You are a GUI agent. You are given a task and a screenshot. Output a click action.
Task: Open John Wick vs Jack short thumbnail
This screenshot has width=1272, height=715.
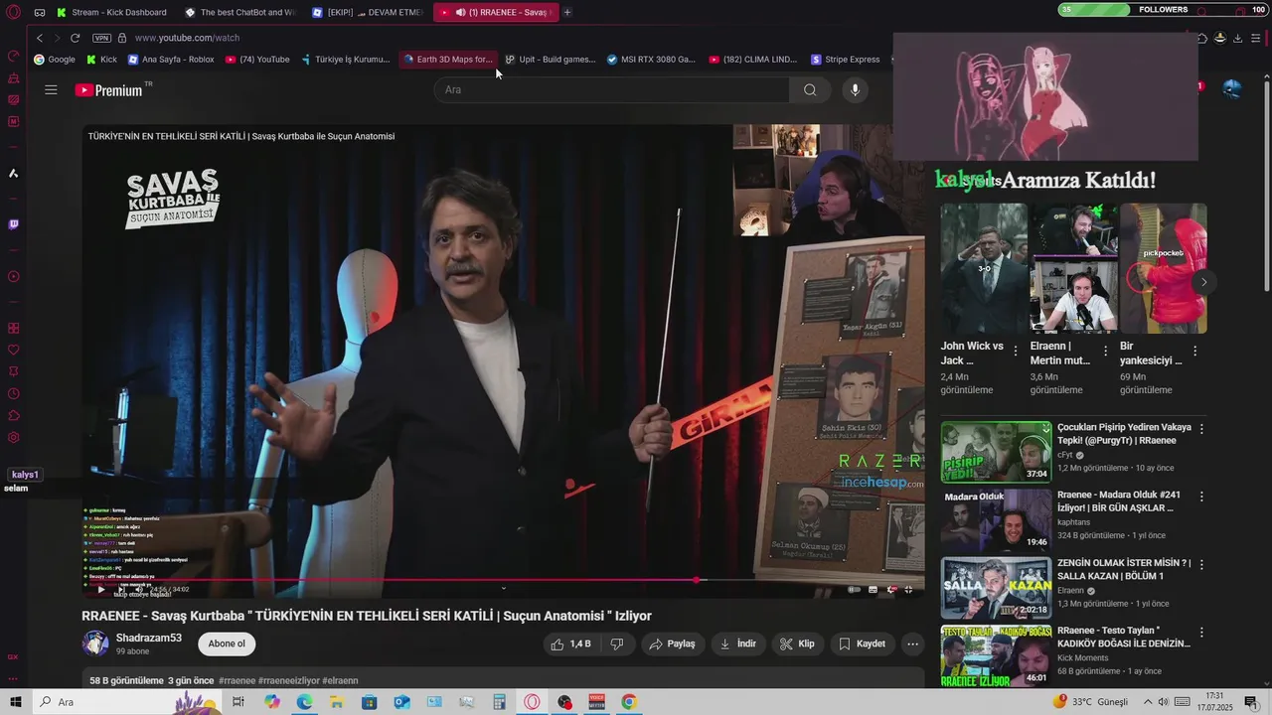[984, 268]
